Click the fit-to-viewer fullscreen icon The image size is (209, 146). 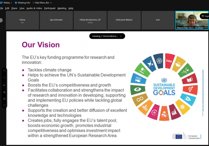click(4, 105)
